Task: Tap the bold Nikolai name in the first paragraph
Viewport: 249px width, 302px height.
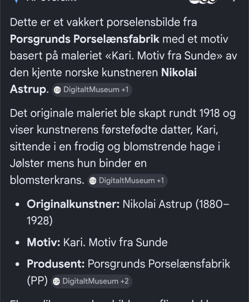Action: click(179, 72)
